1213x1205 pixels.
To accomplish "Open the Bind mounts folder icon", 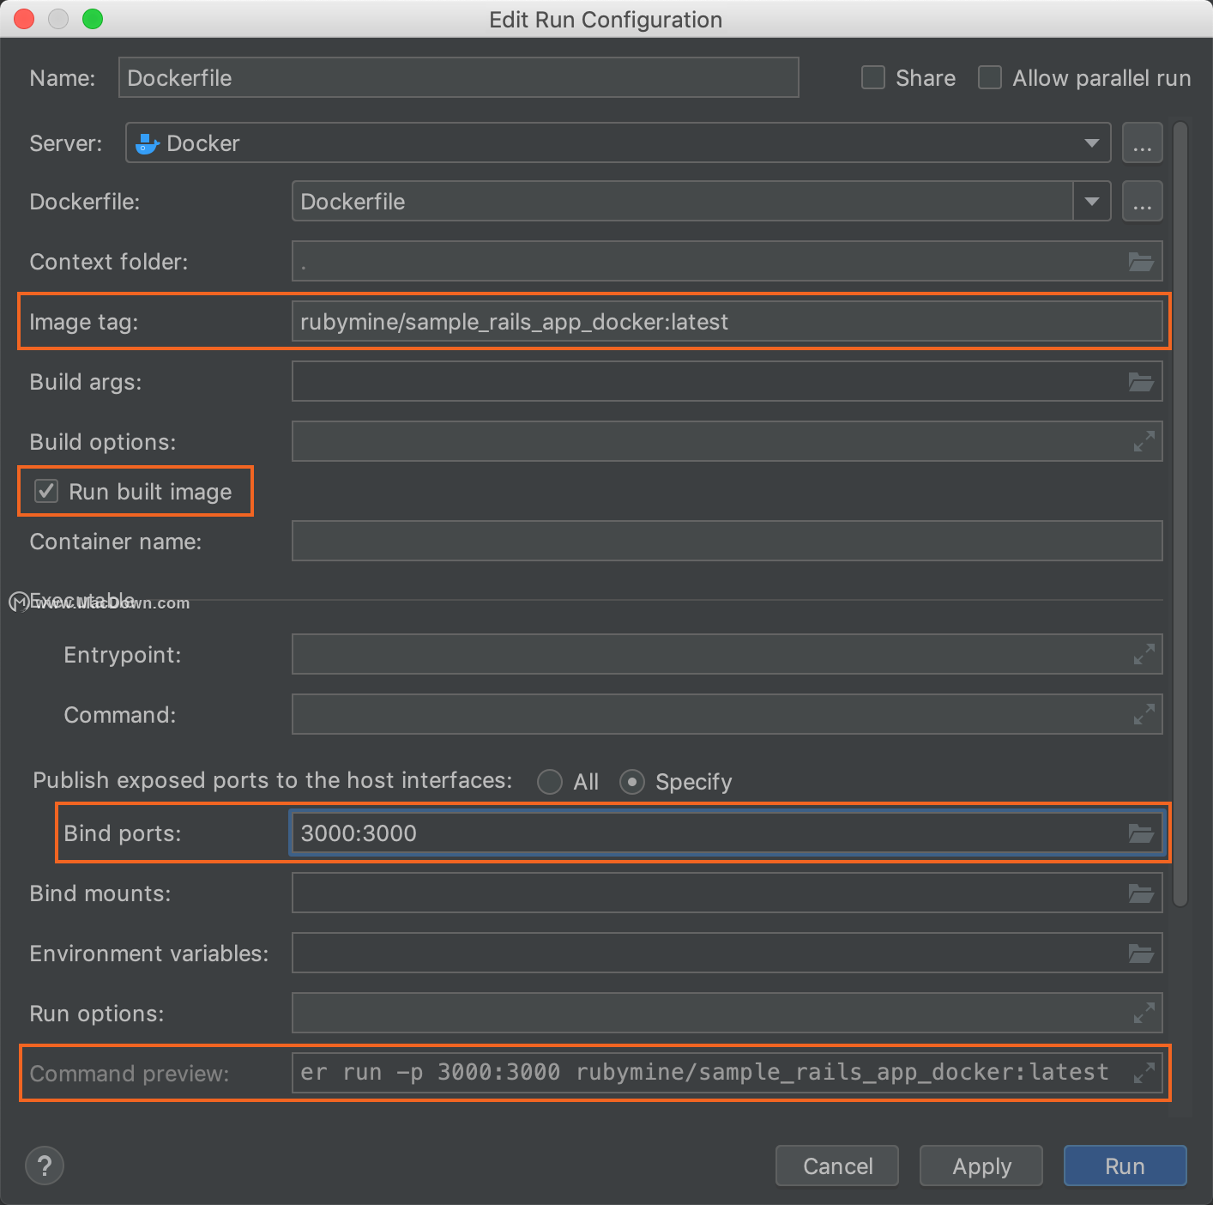I will [1140, 893].
